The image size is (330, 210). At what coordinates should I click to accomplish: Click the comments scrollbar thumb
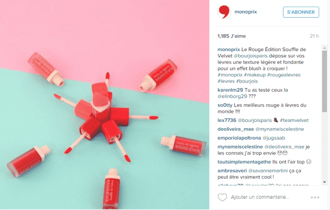click(x=325, y=82)
